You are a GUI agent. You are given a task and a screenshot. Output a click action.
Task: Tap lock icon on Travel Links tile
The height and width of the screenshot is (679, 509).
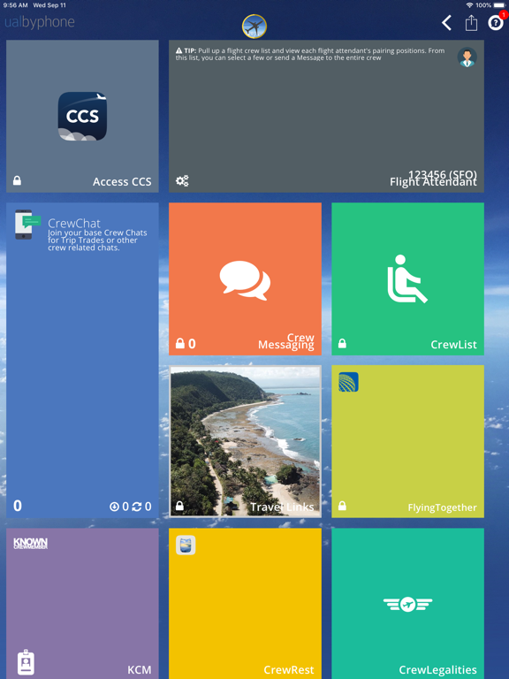coord(179,506)
